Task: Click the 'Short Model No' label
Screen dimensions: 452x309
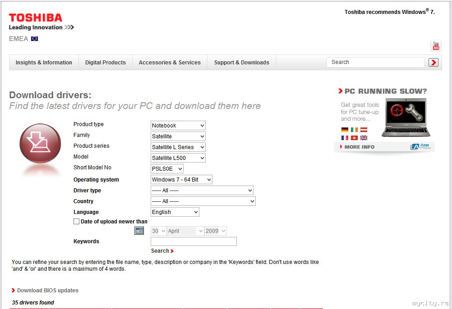Action: [x=92, y=168]
